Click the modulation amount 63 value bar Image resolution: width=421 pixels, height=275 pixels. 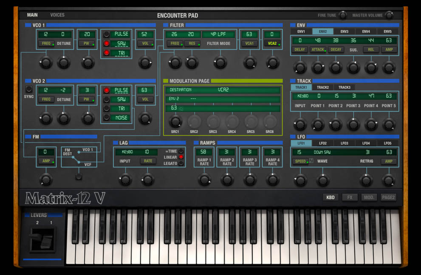pyautogui.click(x=223, y=108)
